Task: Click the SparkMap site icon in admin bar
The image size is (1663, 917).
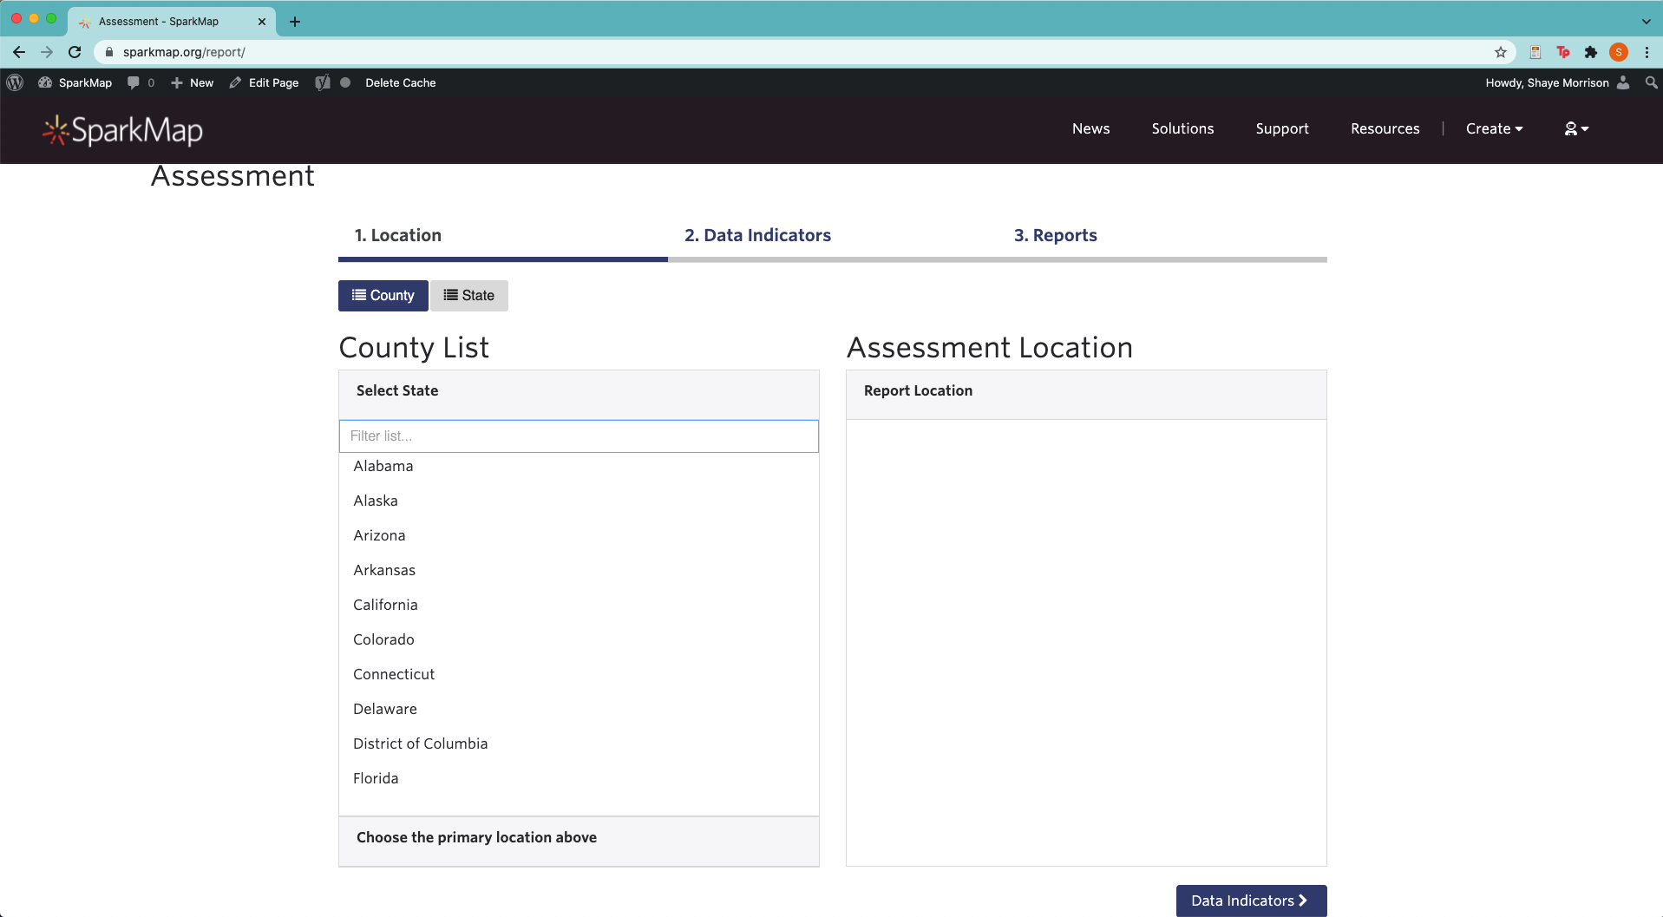Action: 75,82
